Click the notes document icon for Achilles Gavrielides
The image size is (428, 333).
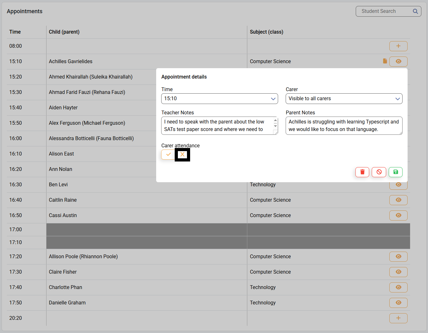pos(385,61)
